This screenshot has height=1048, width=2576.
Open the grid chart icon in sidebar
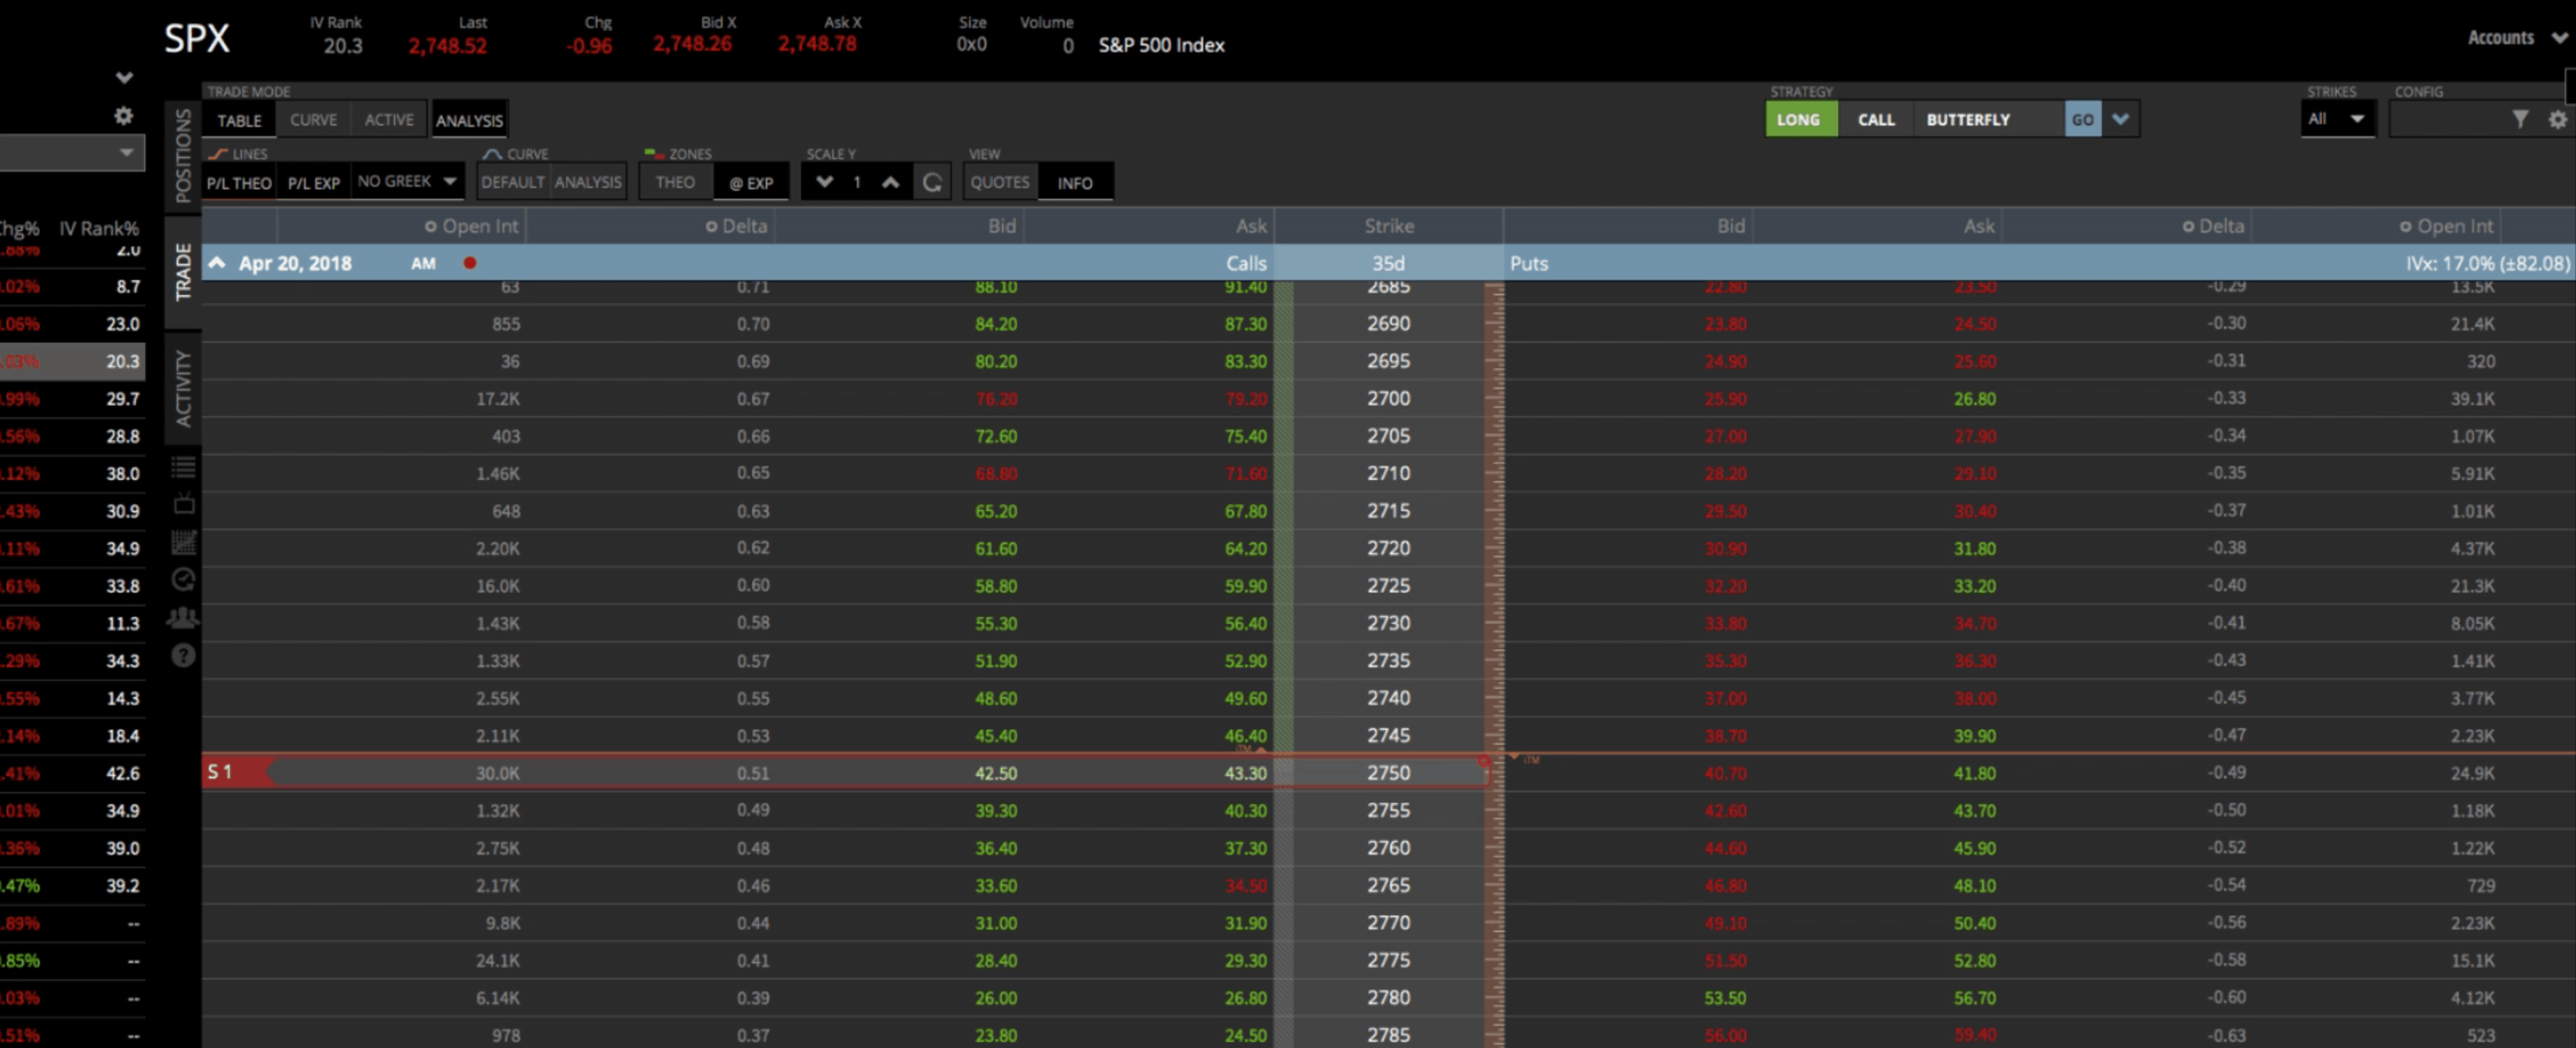tap(183, 542)
